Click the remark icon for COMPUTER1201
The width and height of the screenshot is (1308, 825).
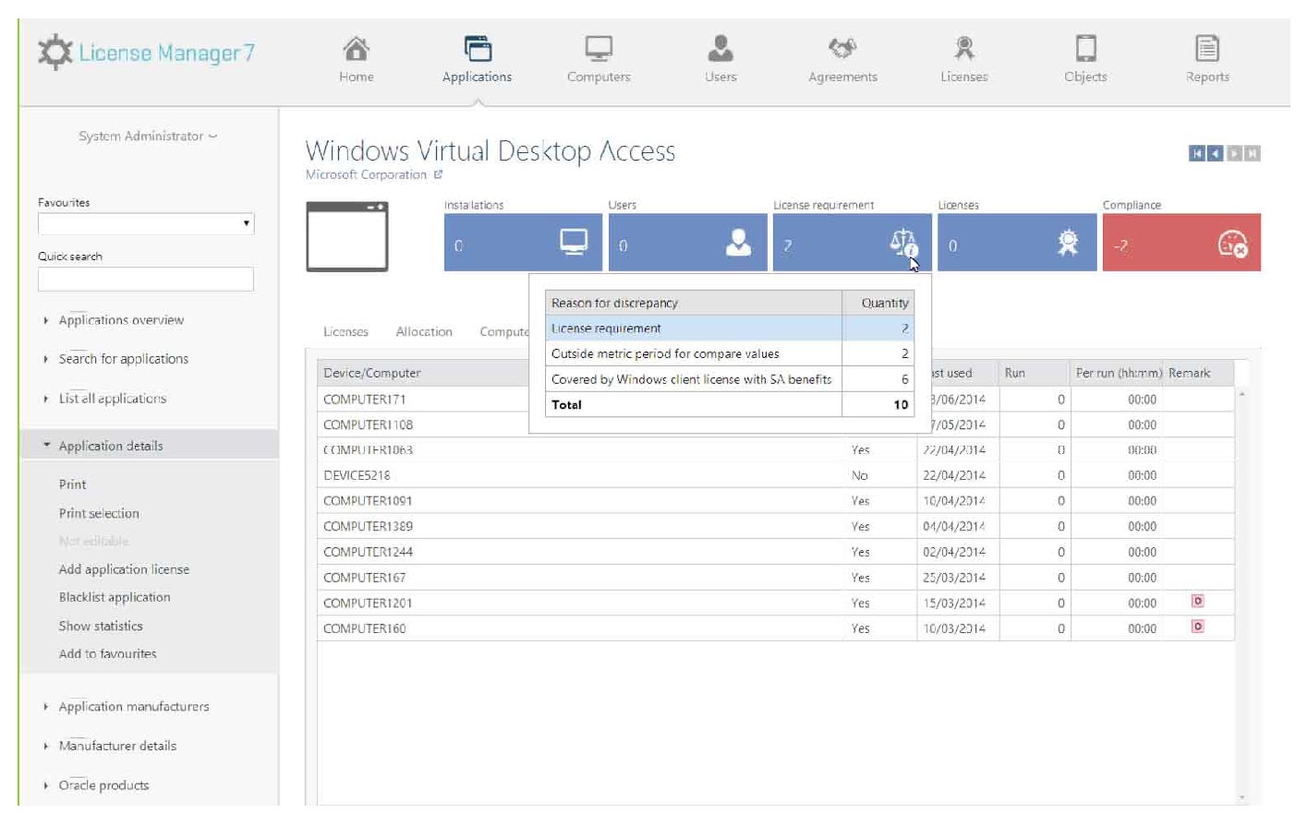[x=1197, y=602]
